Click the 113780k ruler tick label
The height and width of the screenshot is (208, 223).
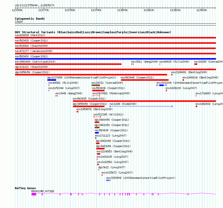pos(70,10)
